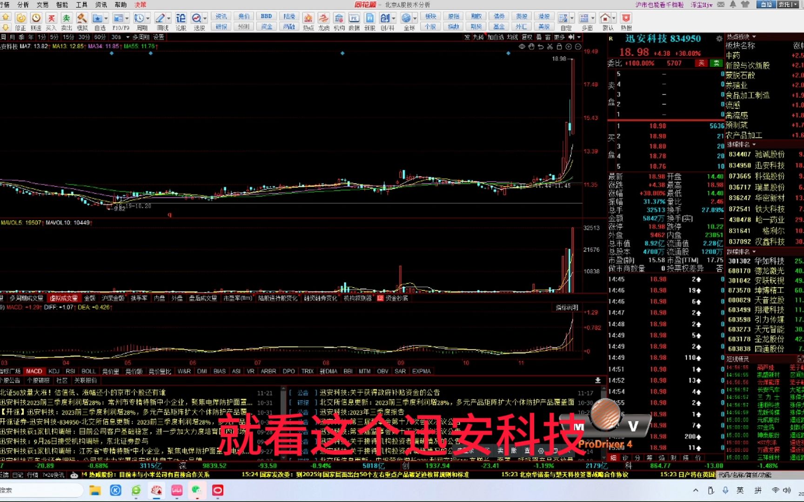Expand the 多窗 dropdown arrow

click(x=593, y=19)
